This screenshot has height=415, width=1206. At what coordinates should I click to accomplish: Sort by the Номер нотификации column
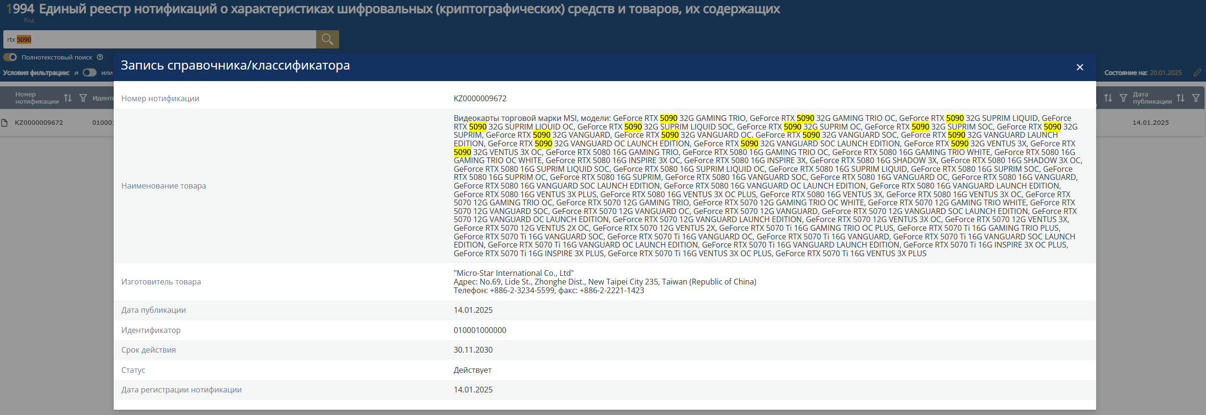click(68, 98)
